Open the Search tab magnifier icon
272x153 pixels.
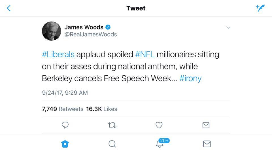112,144
